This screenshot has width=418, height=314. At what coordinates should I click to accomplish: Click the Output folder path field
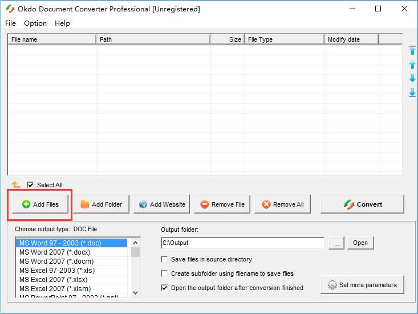click(x=242, y=243)
